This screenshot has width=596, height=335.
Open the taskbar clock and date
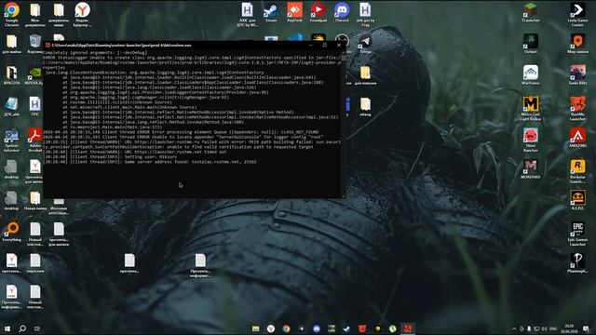[x=569, y=328]
